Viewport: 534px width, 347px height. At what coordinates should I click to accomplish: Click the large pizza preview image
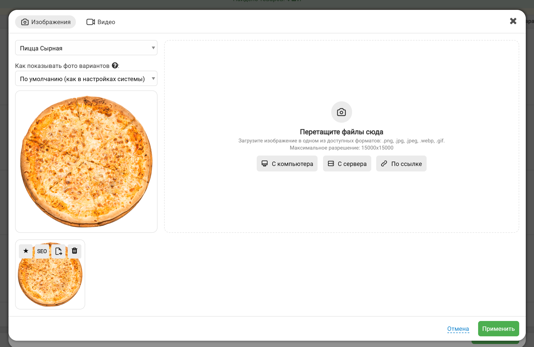coord(86,162)
